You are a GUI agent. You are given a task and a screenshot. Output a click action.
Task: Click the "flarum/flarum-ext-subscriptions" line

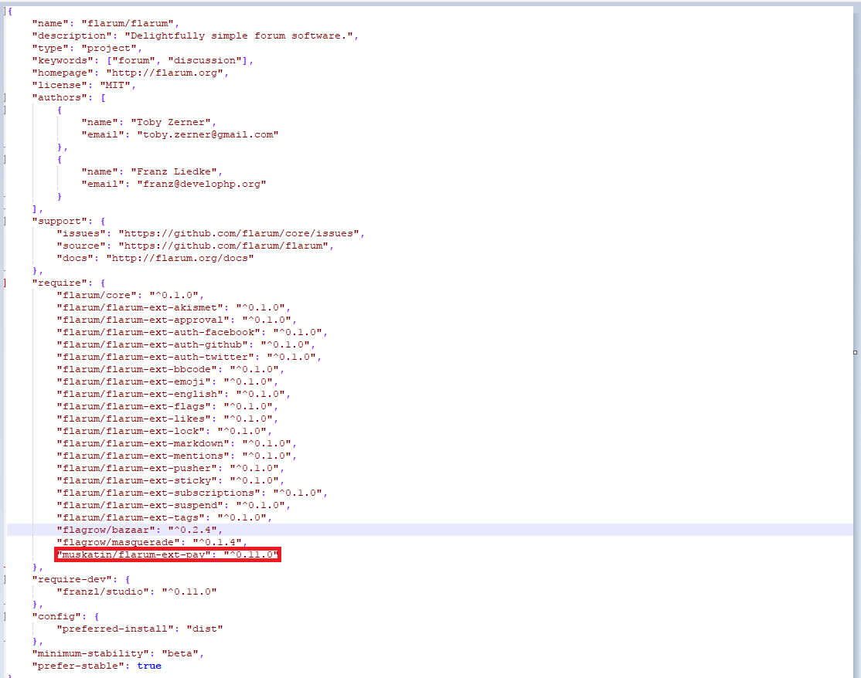192,493
